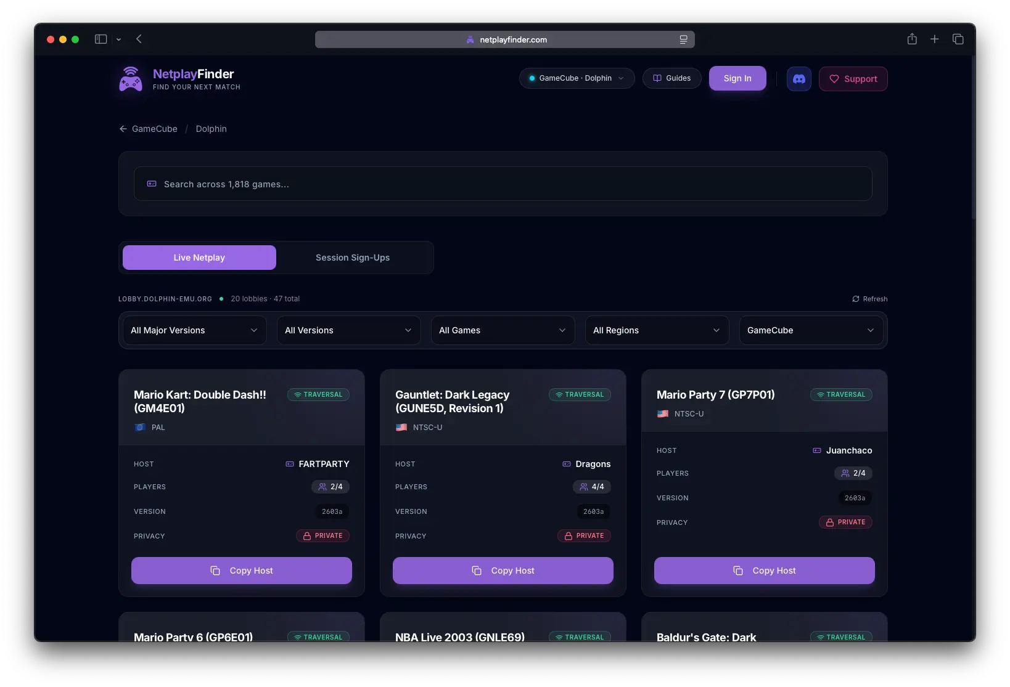Click the players icon showing 4/4
This screenshot has width=1010, height=687.
[584, 487]
